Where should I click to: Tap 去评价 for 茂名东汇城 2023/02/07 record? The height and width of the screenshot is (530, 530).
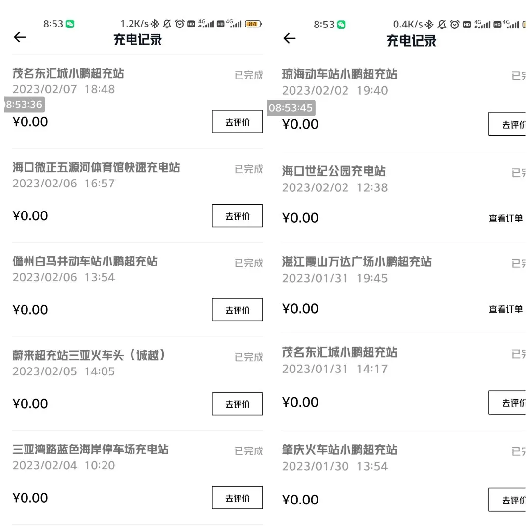tap(238, 122)
